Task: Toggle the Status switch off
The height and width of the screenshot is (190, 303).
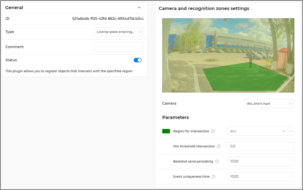Action: pyautogui.click(x=137, y=60)
